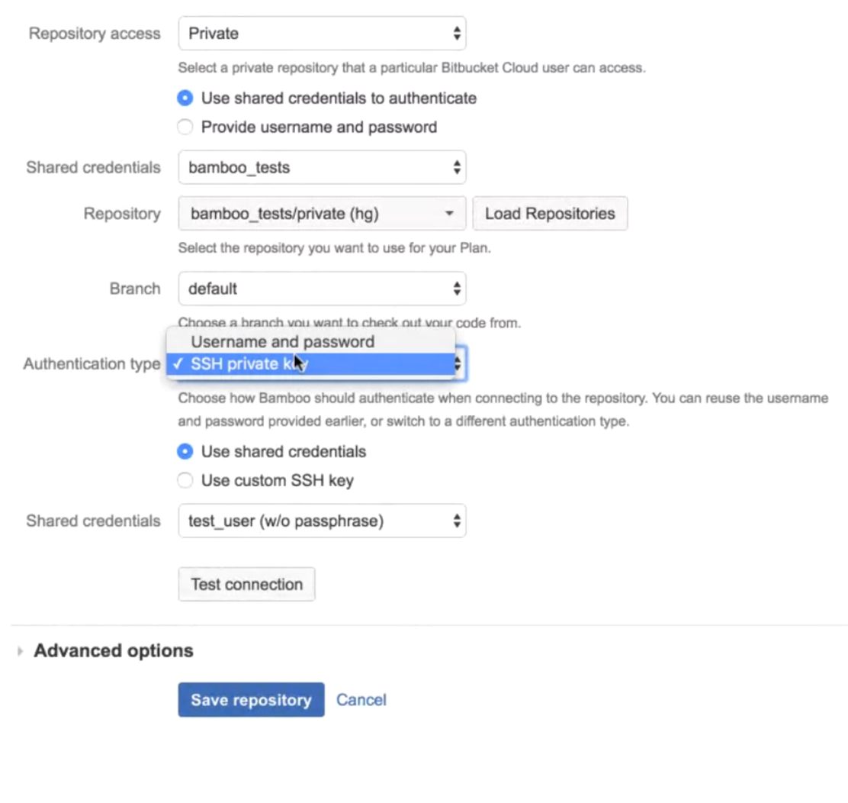Click the checkmark beside SSH private key

[x=178, y=364]
